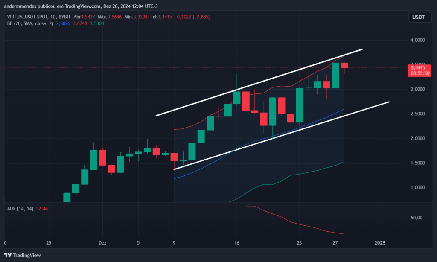Open the USDT currency dropdown
The height and width of the screenshot is (262, 437).
pos(420,17)
